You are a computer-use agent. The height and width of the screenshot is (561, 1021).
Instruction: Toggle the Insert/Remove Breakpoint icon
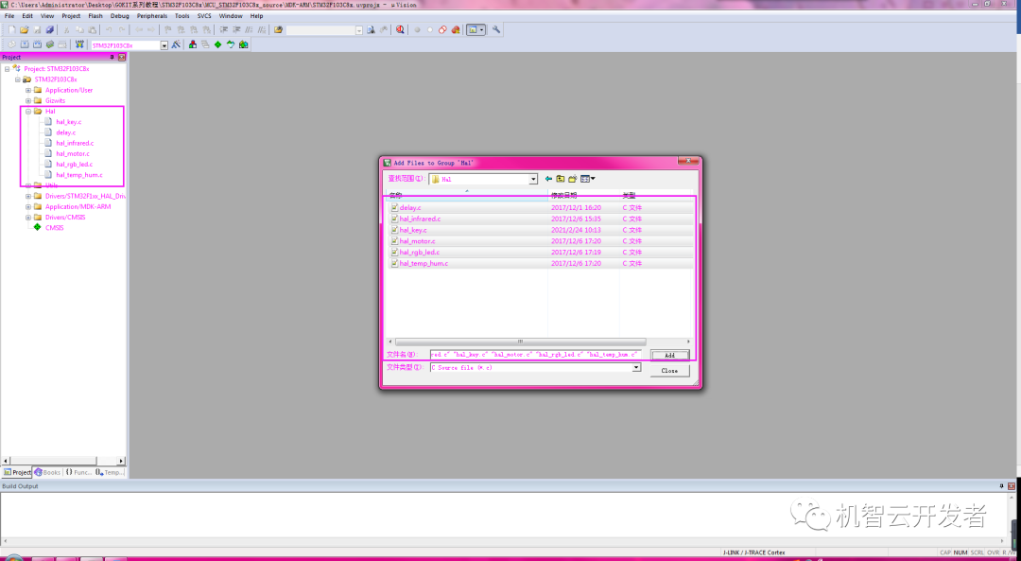coord(417,29)
